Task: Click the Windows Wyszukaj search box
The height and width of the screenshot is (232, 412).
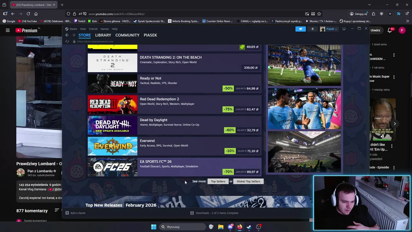Action: [183, 227]
